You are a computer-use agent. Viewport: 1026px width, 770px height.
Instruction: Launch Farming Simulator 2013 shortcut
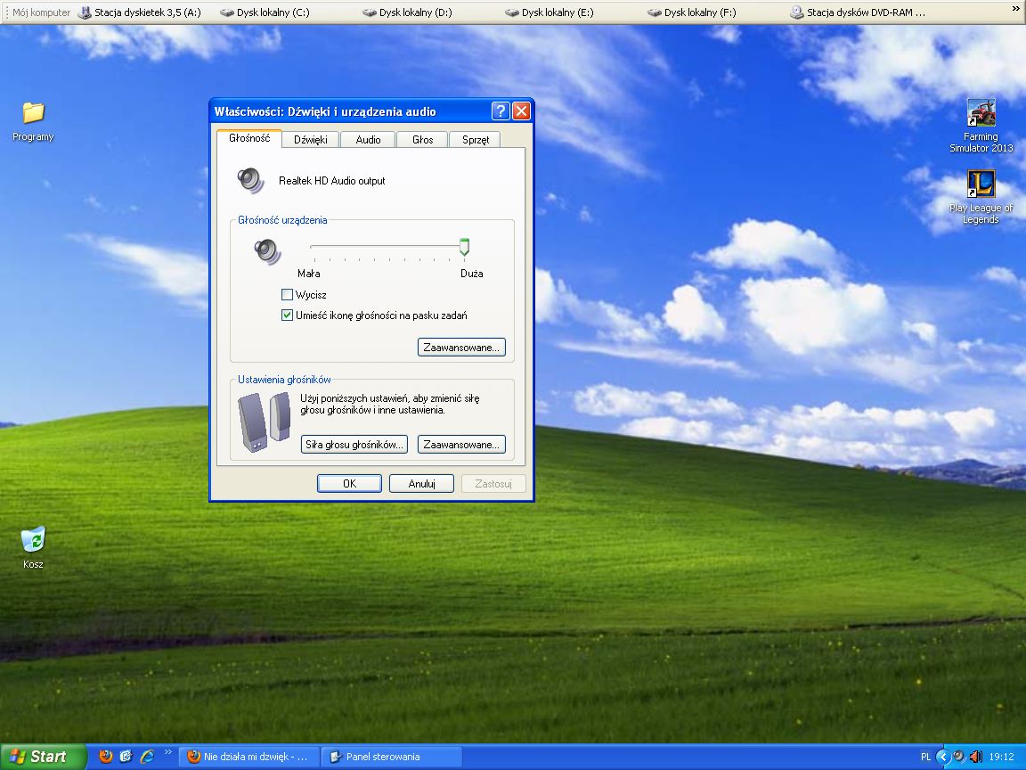pos(981,126)
